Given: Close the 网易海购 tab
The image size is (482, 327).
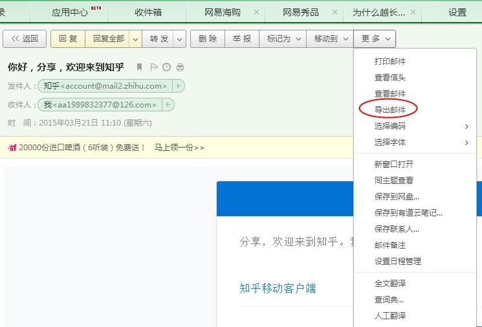Looking at the screenshot, I should click(256, 12).
